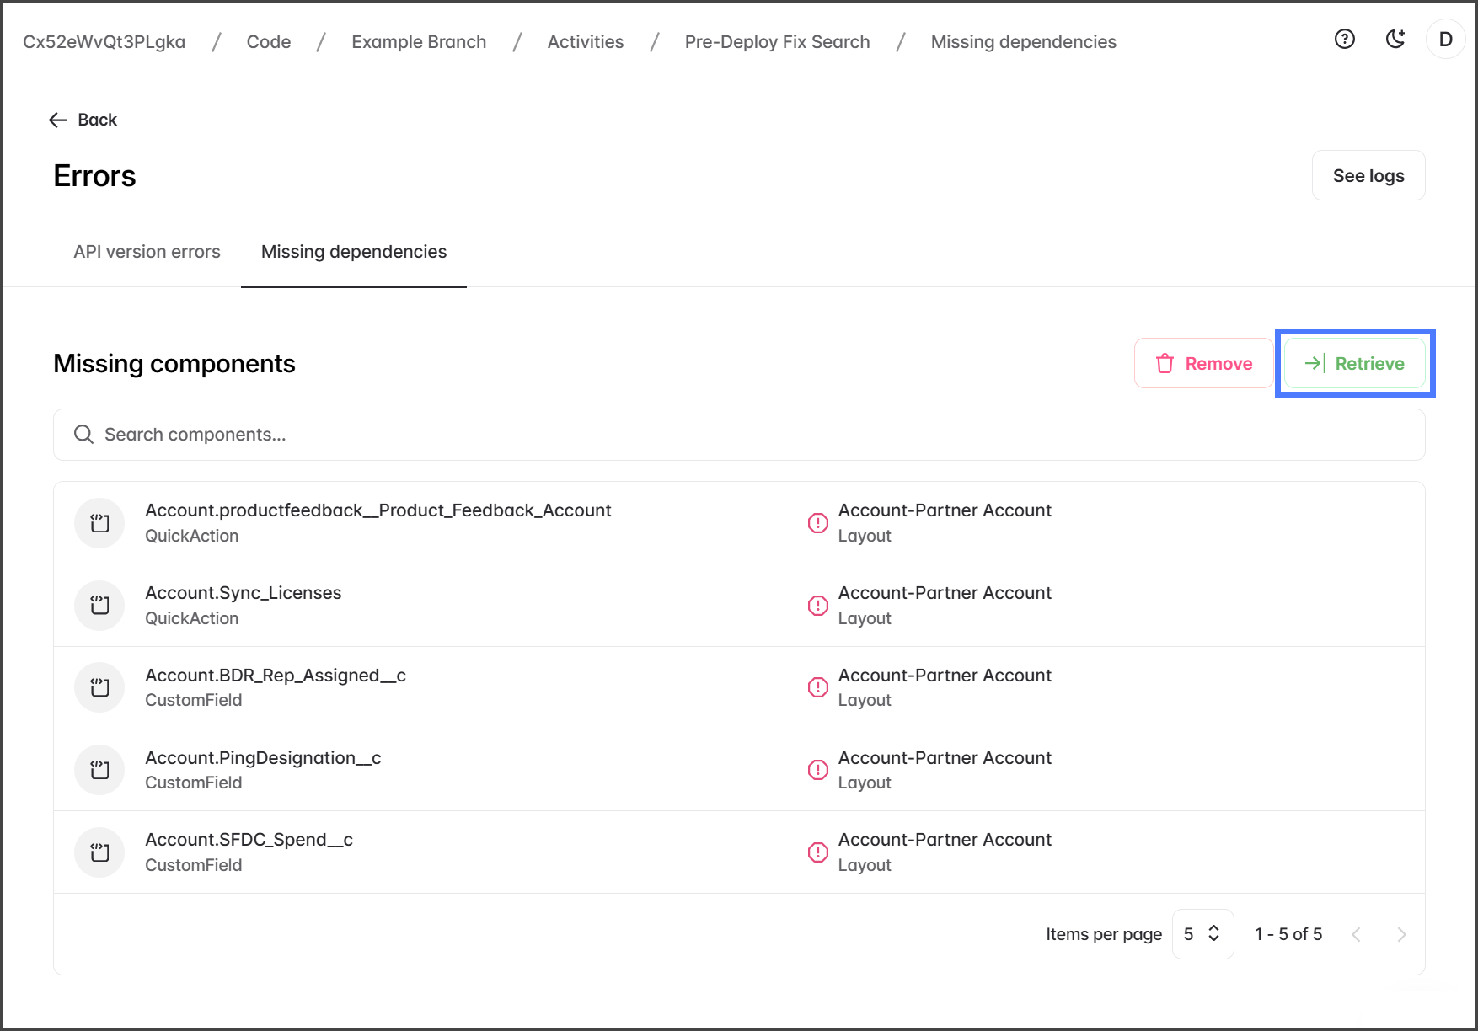Open the See logs button
Image resolution: width=1478 pixels, height=1031 pixels.
click(x=1368, y=175)
